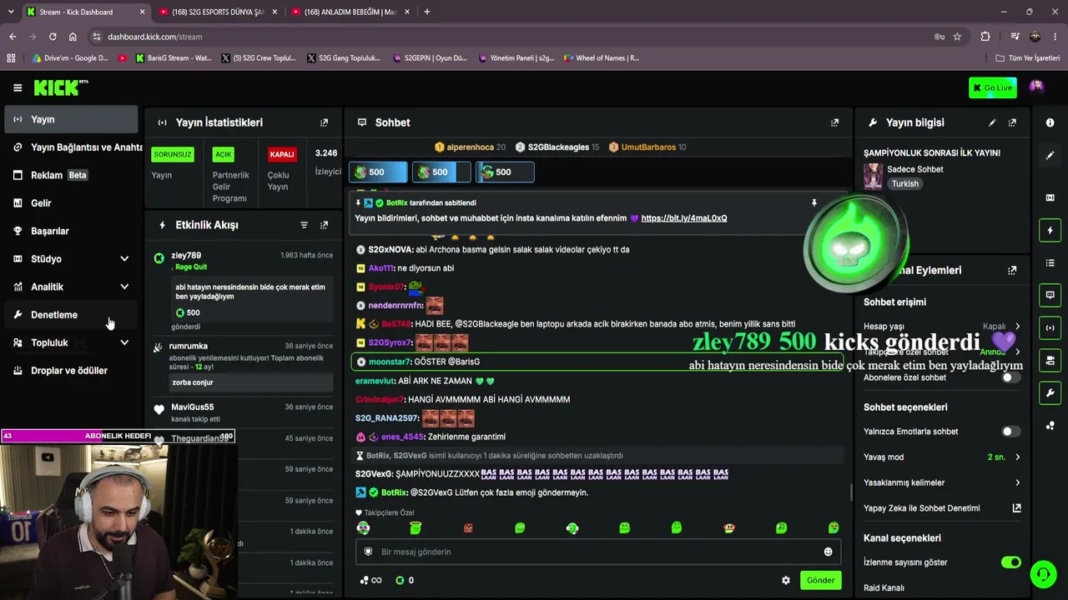Click the green Go Live button

(993, 87)
